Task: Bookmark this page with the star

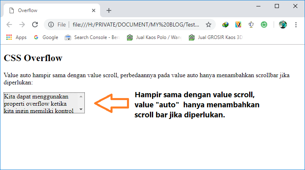Action: 209,25
